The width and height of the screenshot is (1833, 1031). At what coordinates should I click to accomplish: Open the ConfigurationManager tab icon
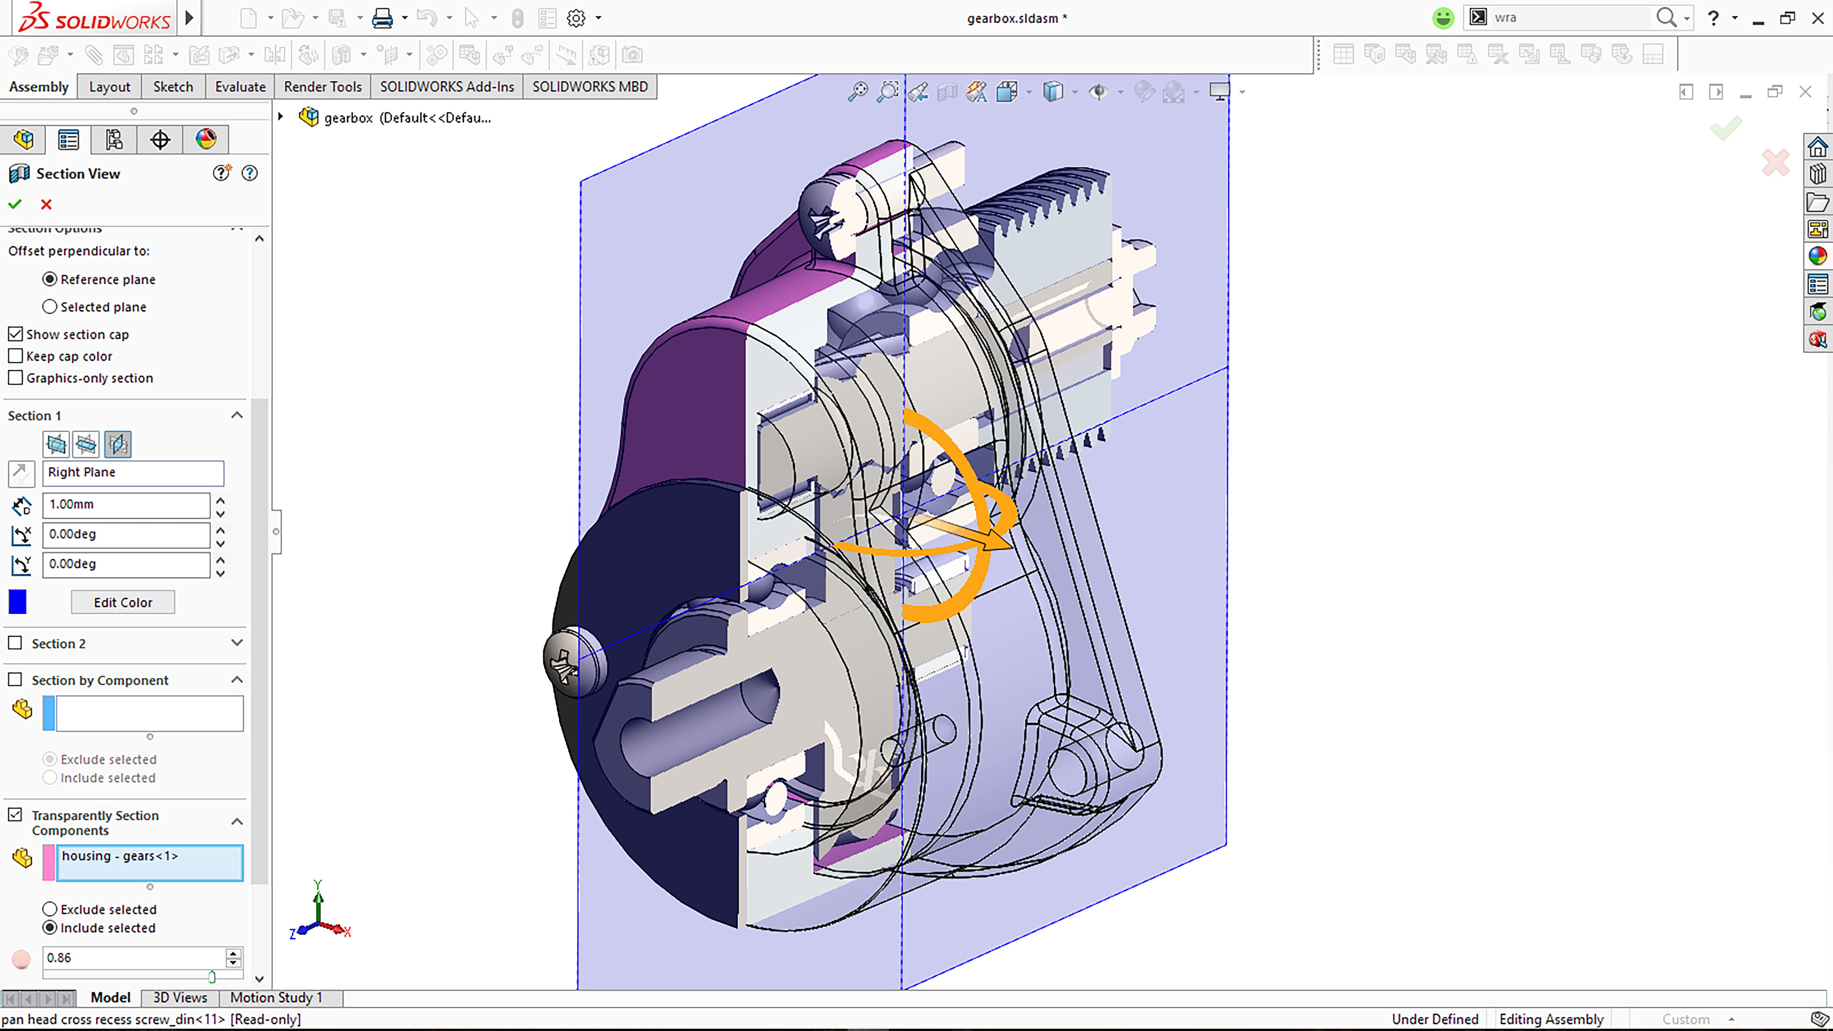tap(114, 140)
